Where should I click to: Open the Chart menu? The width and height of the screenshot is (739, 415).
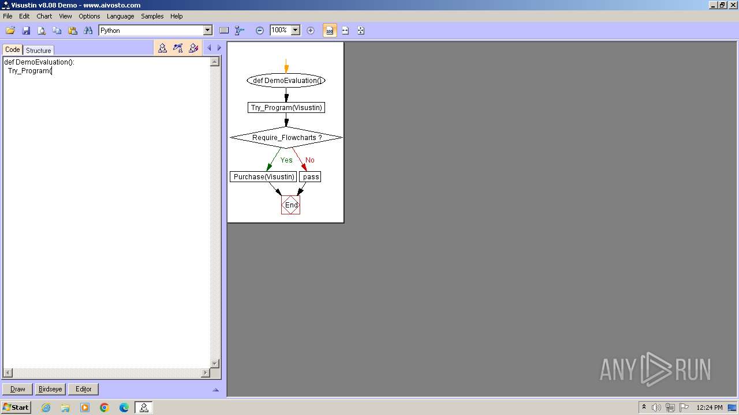click(x=44, y=16)
